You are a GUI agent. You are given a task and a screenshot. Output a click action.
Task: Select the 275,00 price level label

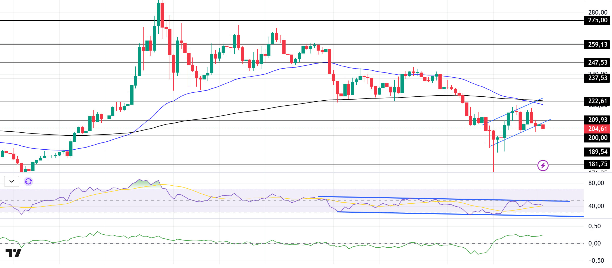[x=597, y=20]
